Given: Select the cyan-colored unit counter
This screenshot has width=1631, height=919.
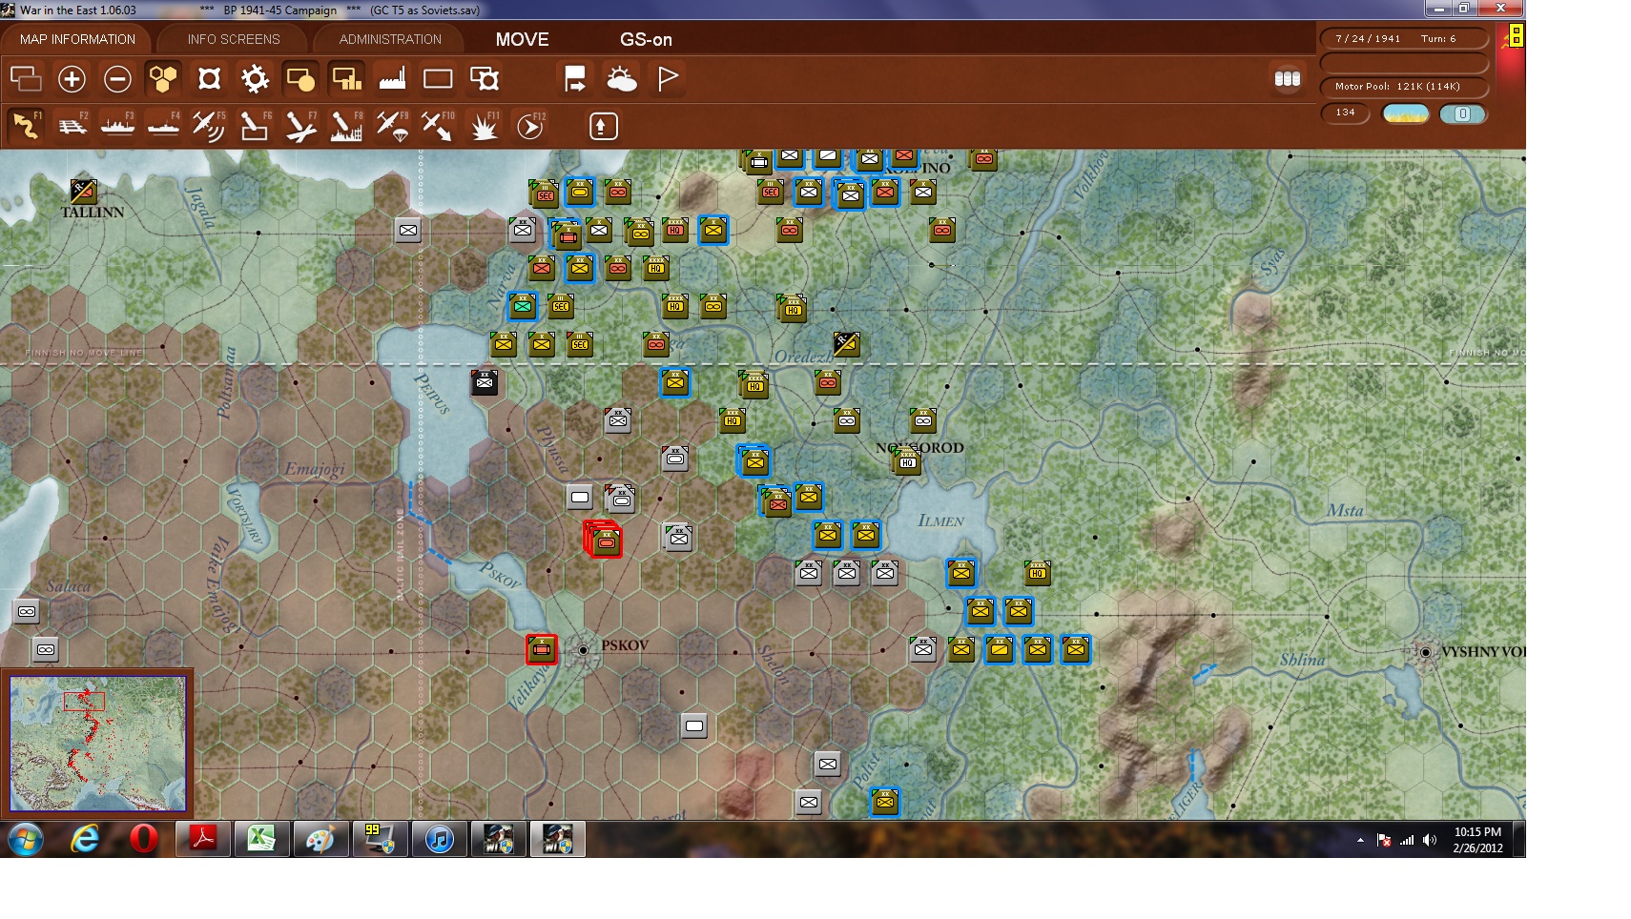Looking at the screenshot, I should tap(522, 306).
